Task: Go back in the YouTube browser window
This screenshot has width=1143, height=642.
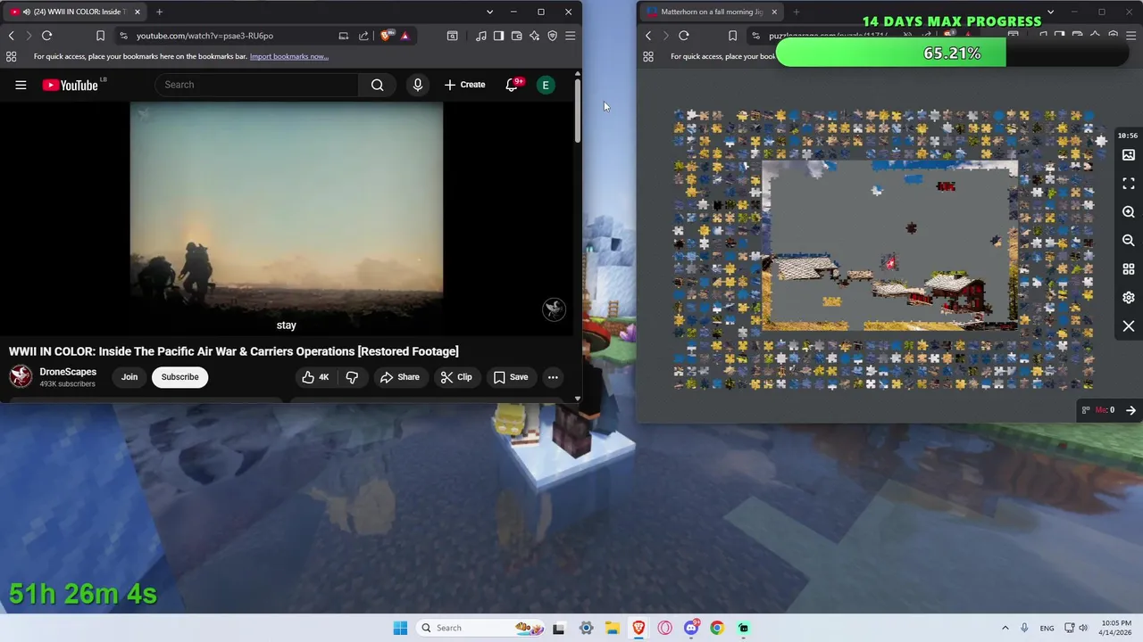Action: point(11,36)
